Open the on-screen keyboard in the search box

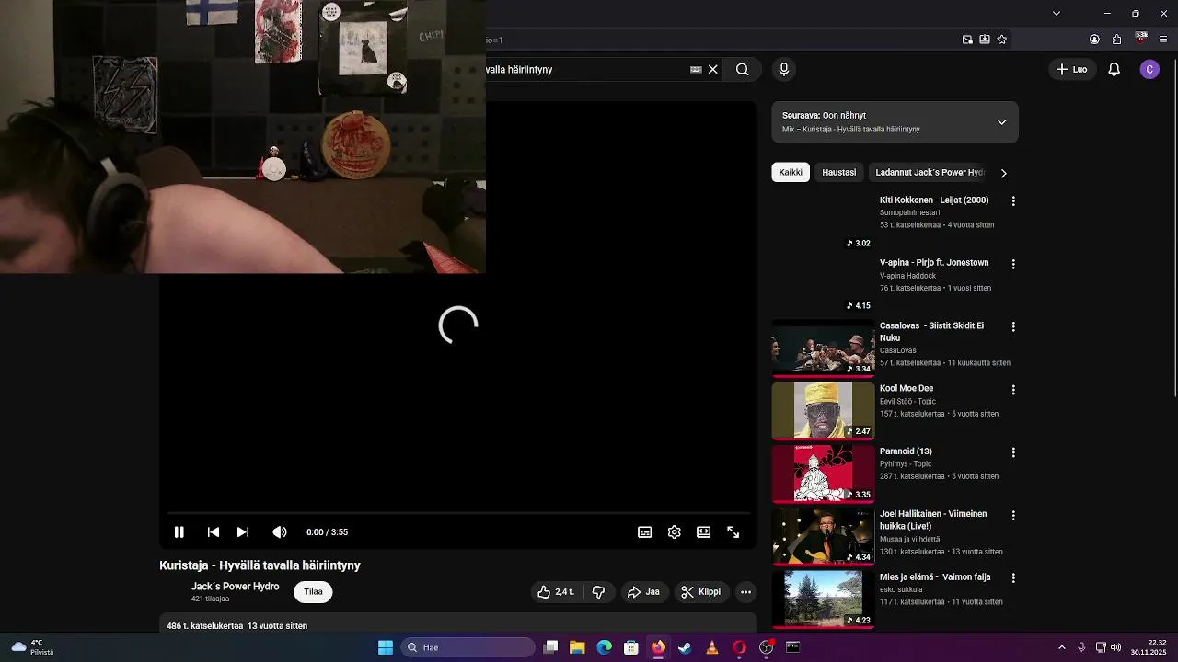click(696, 69)
